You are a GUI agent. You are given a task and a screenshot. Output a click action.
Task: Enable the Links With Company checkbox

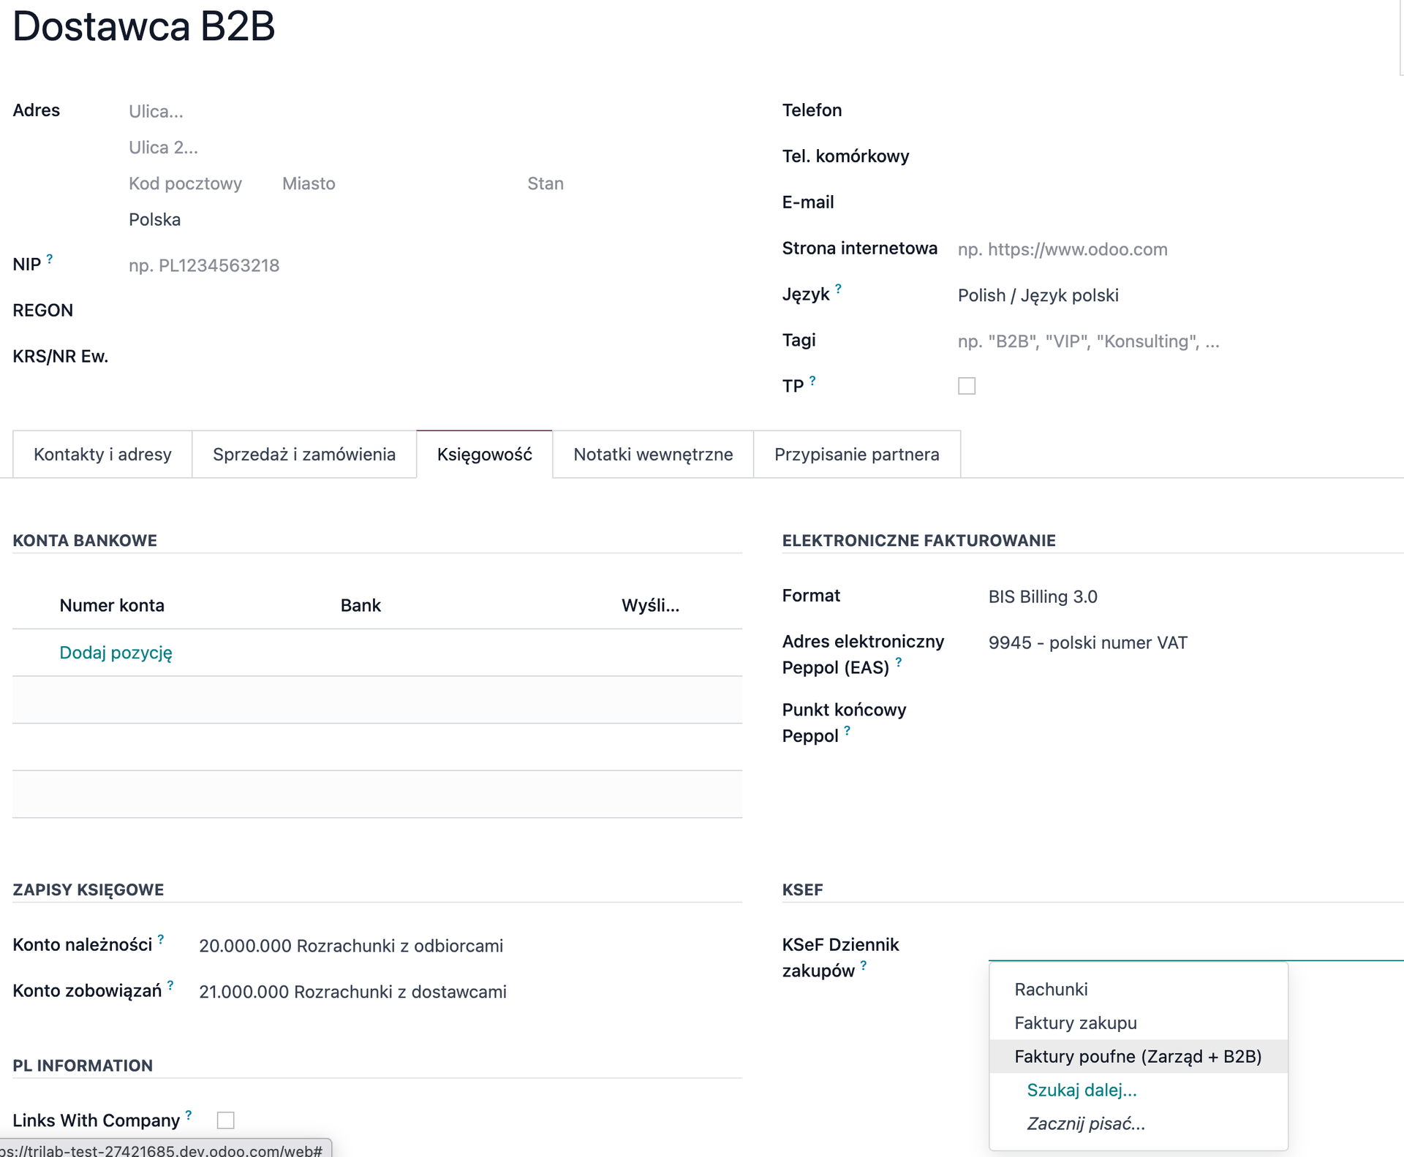pos(226,1120)
